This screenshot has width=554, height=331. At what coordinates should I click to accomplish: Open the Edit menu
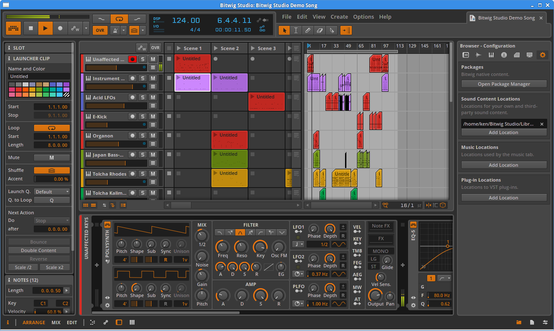(x=302, y=17)
